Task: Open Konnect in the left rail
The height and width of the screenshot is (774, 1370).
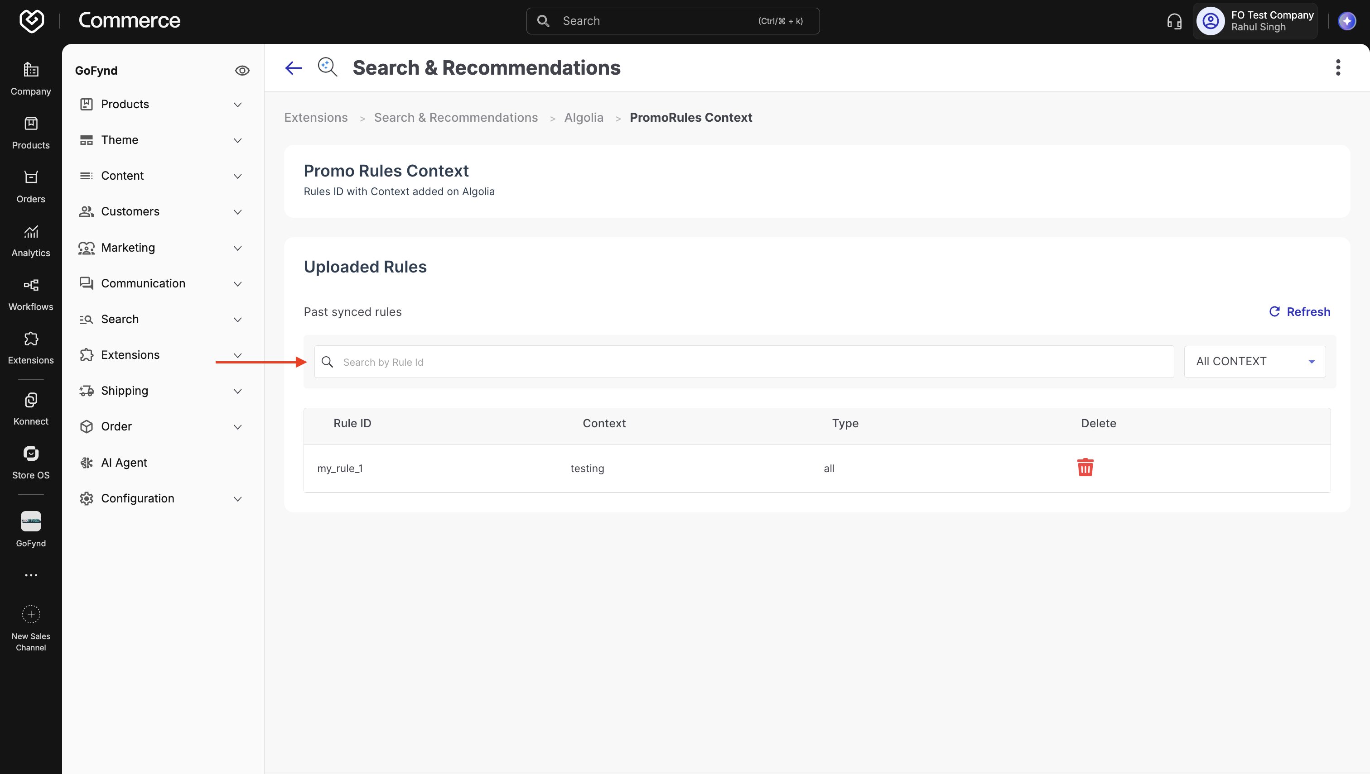Action: click(31, 409)
